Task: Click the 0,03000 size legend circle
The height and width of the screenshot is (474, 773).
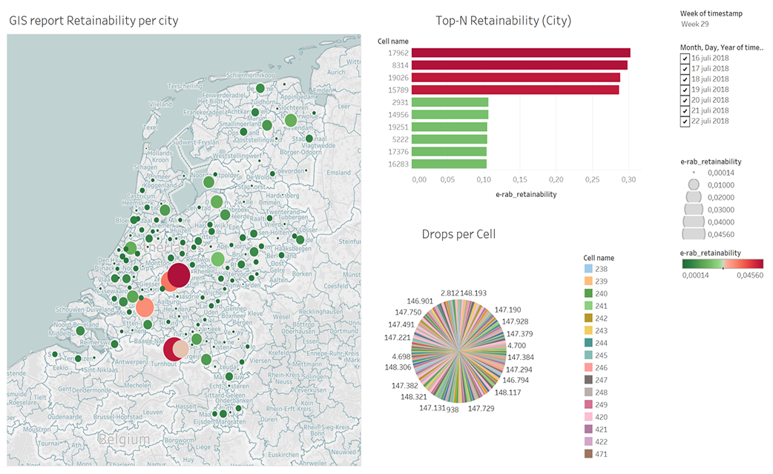Action: pyautogui.click(x=694, y=210)
